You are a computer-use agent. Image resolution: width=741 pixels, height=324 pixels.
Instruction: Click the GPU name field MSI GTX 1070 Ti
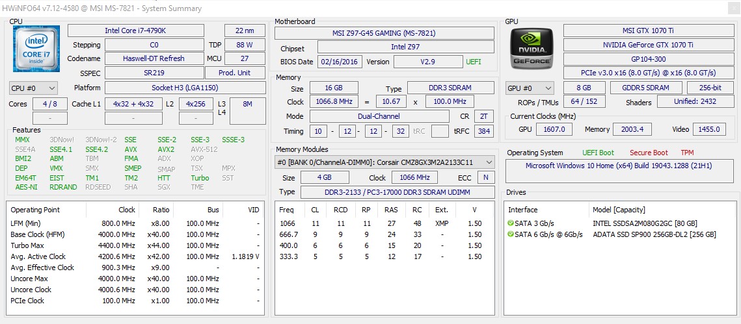648,31
